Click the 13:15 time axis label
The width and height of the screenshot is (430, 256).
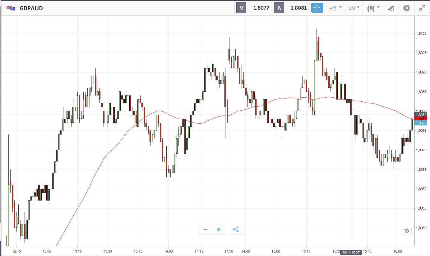point(77,251)
